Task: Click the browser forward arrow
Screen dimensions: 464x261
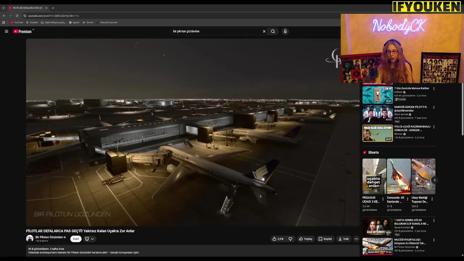Action: (10, 16)
